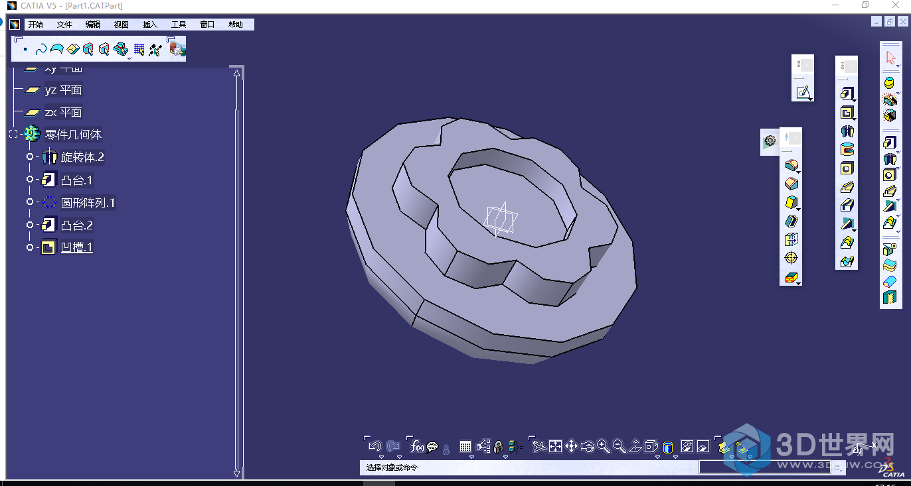Click the Hide/Show icon
Viewport: 911px width, 486px height.
pos(687,446)
